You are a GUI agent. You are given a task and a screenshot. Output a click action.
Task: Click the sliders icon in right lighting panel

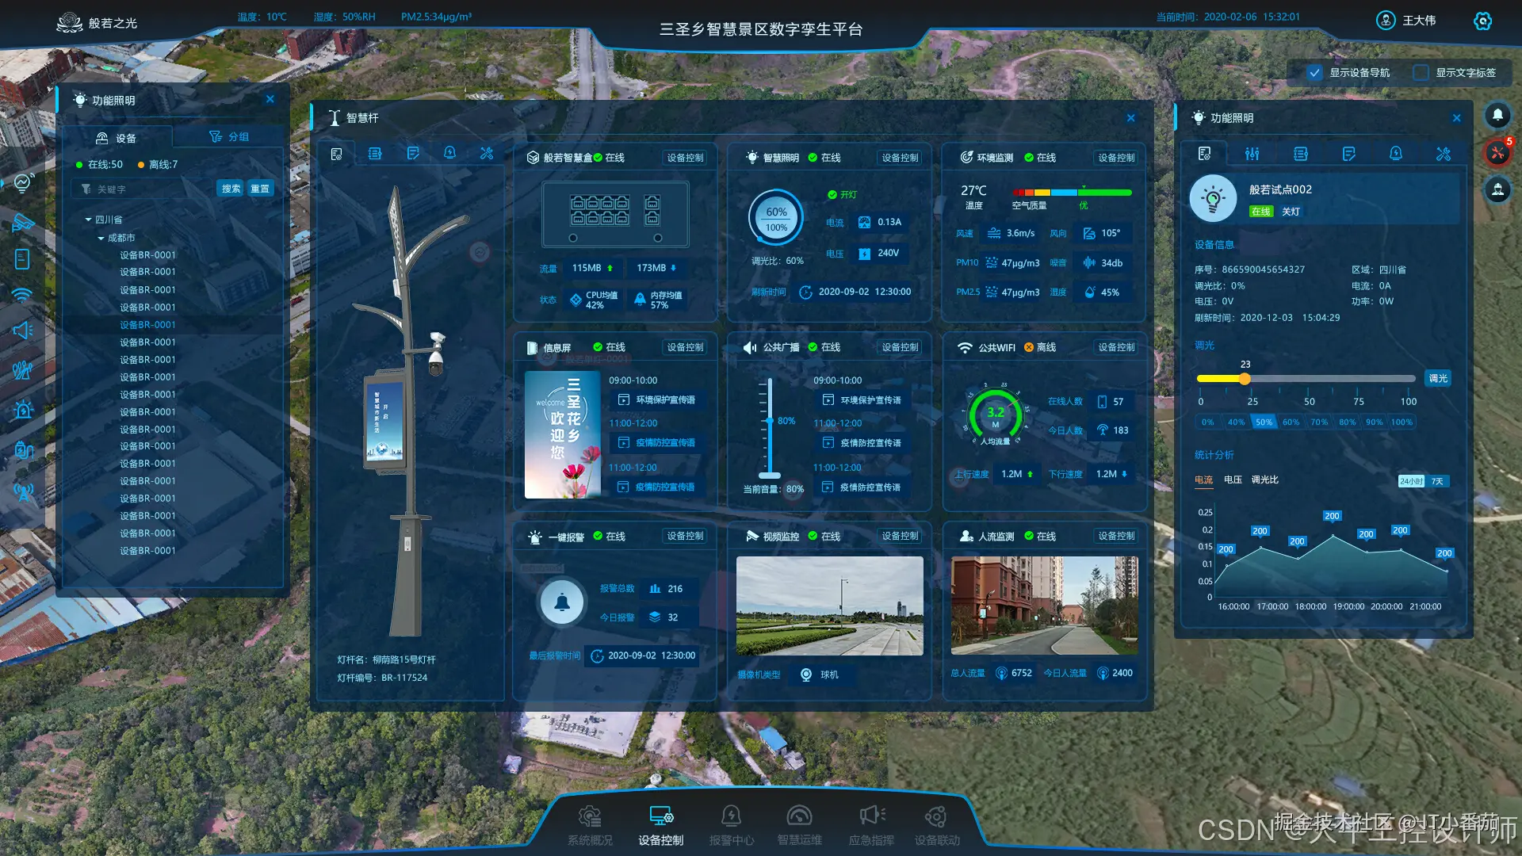point(1252,154)
